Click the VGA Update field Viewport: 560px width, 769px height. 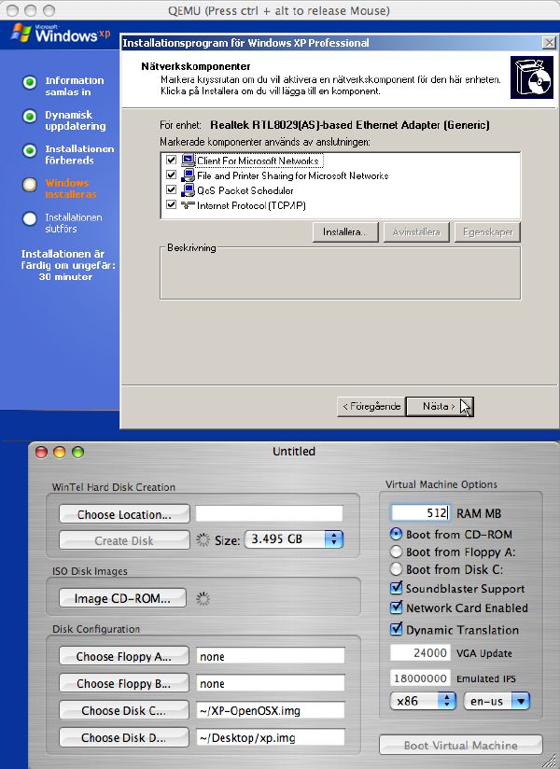pyautogui.click(x=420, y=652)
